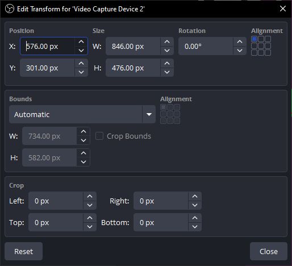
Task: Close the Edit Transform dialog window
Action: coord(283,9)
